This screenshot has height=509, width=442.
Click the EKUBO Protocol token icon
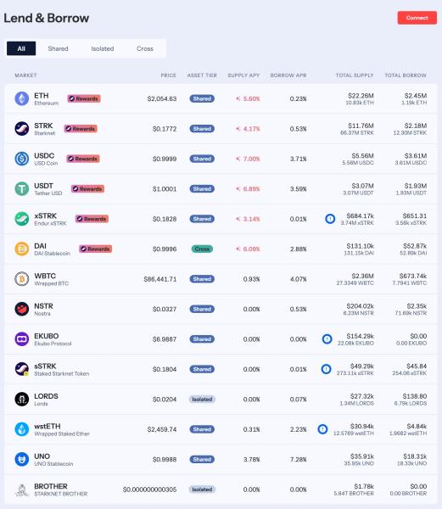[22, 339]
